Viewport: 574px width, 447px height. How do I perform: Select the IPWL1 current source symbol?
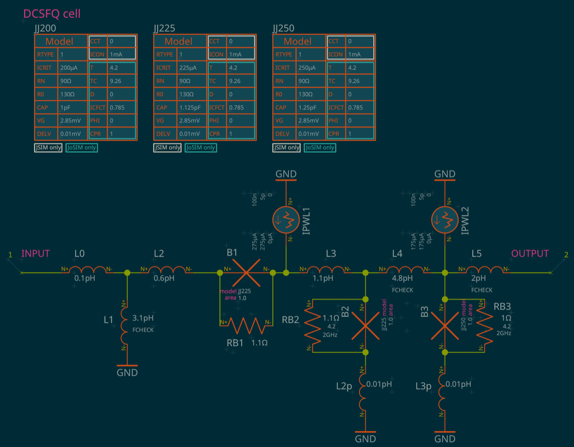pos(286,220)
